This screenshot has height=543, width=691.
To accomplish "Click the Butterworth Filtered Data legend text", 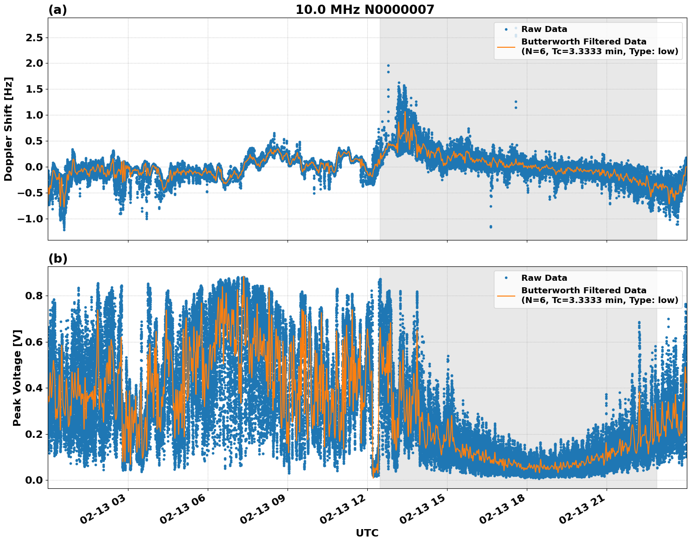I will click(583, 42).
